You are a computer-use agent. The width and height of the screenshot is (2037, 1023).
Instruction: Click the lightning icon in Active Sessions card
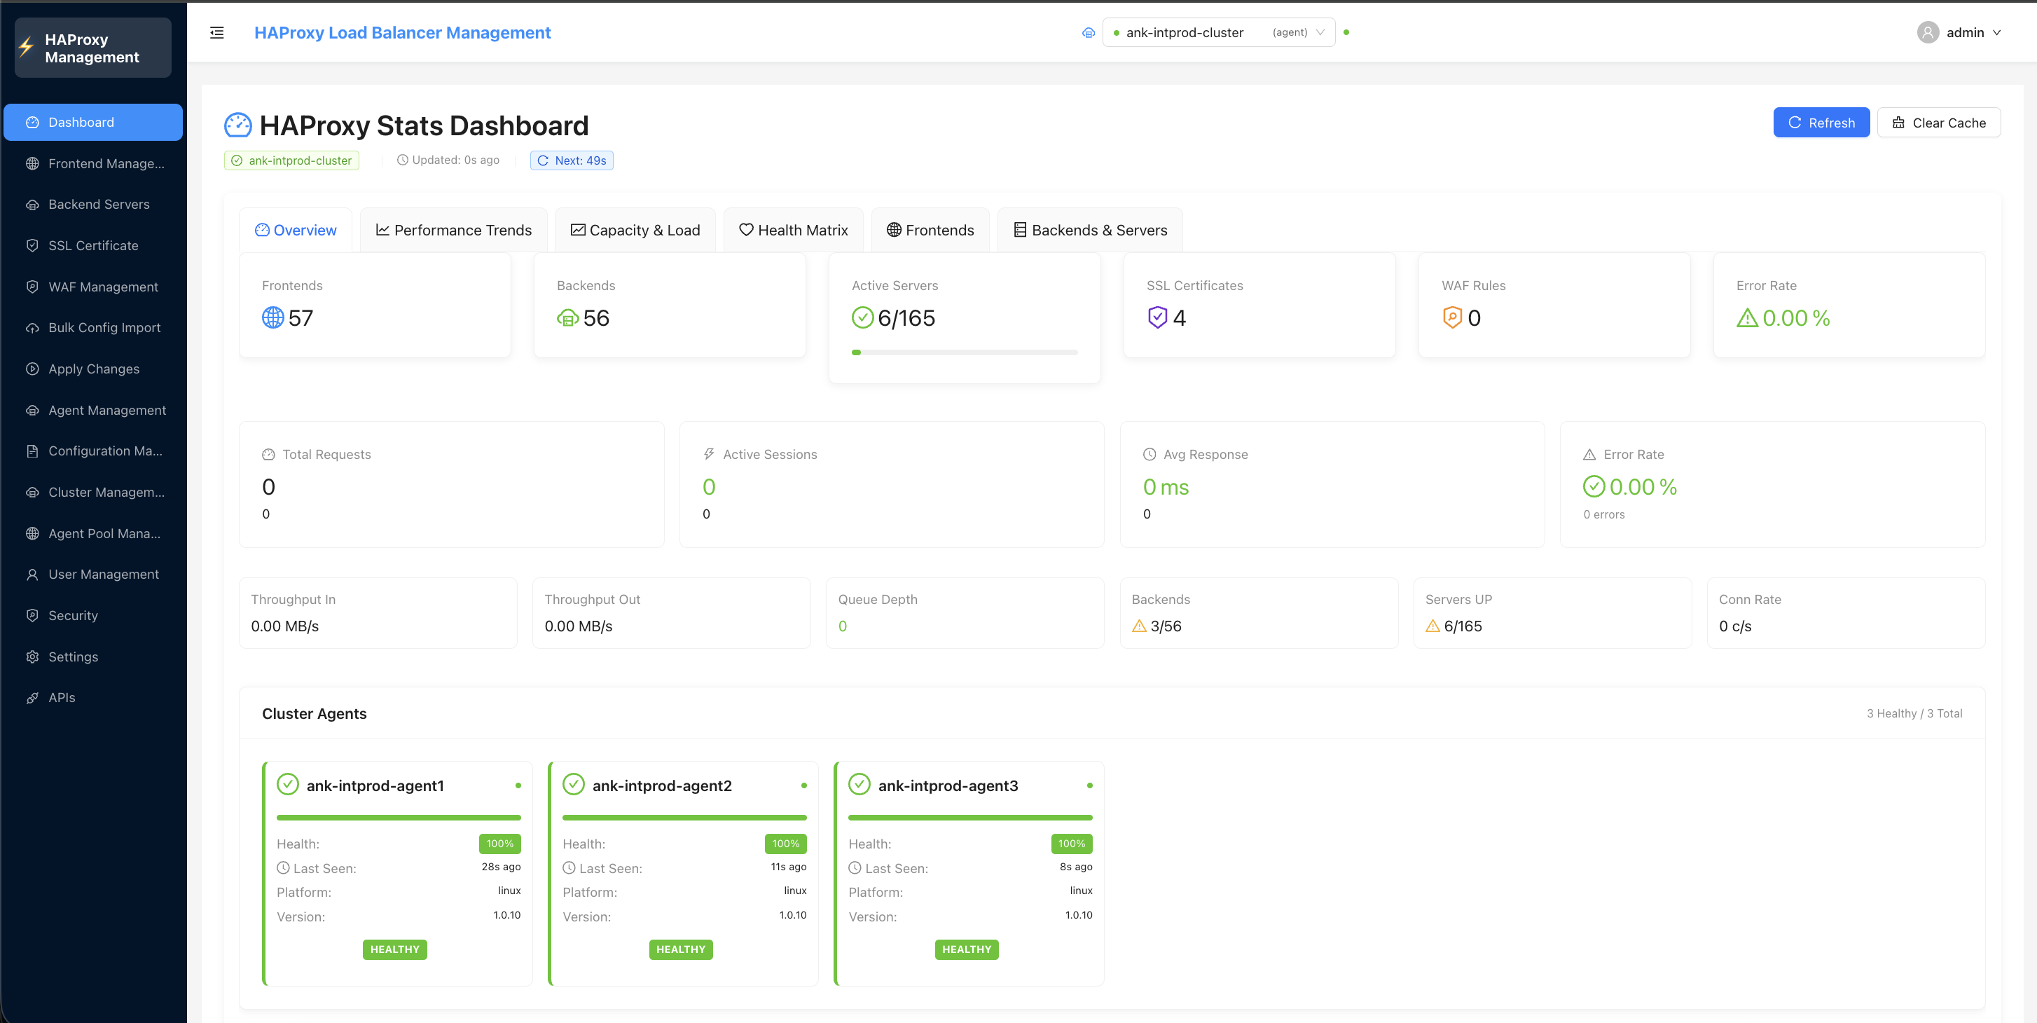tap(708, 454)
